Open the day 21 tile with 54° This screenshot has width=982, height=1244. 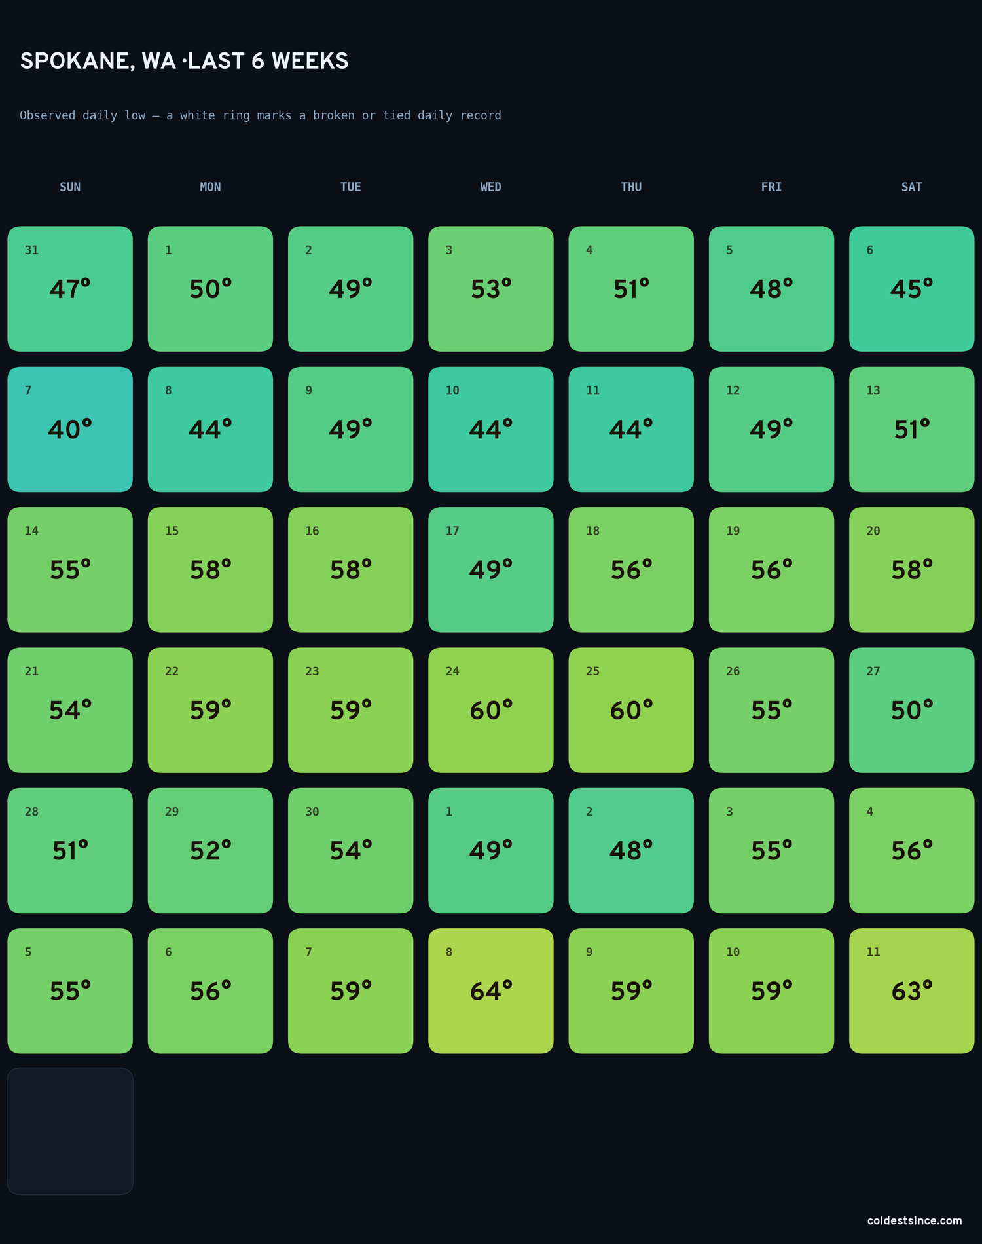pos(70,710)
